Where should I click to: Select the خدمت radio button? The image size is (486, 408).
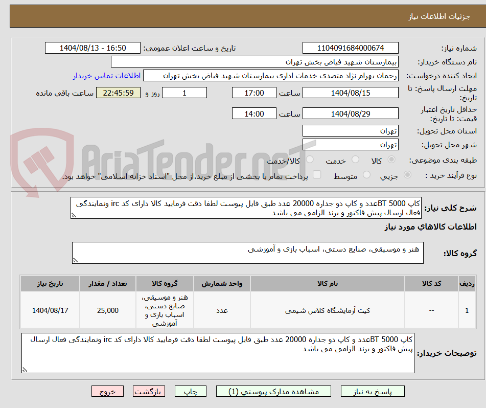356,158
